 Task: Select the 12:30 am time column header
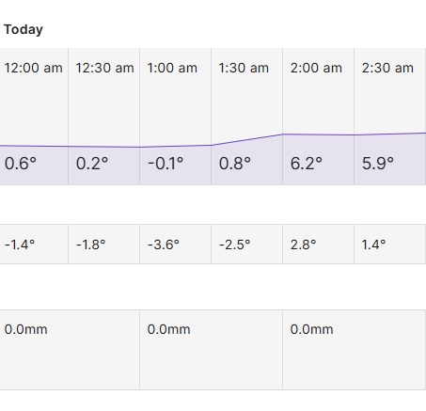104,68
